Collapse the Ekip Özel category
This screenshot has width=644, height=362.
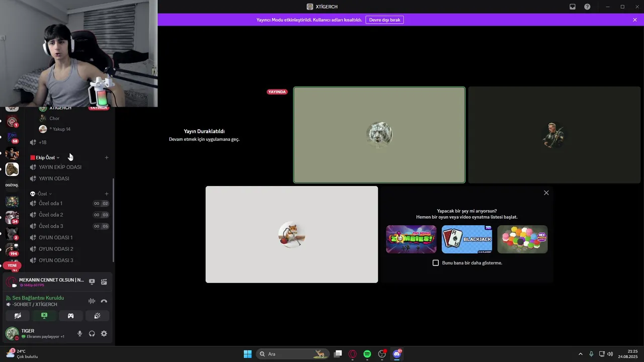[45, 157]
